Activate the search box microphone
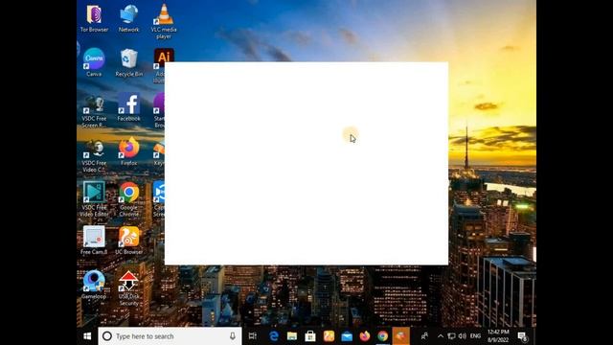The width and height of the screenshot is (613, 345). click(233, 336)
